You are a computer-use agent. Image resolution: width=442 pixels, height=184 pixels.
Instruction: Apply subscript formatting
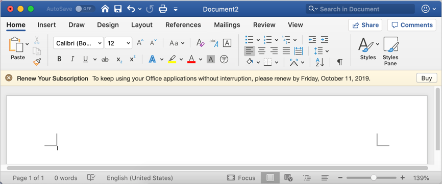click(x=119, y=59)
